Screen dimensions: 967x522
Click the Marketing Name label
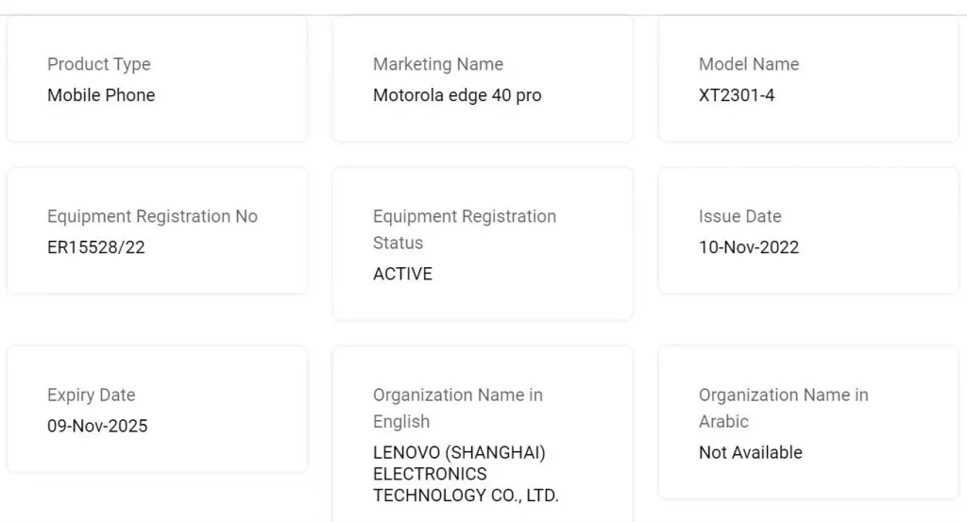coord(438,64)
